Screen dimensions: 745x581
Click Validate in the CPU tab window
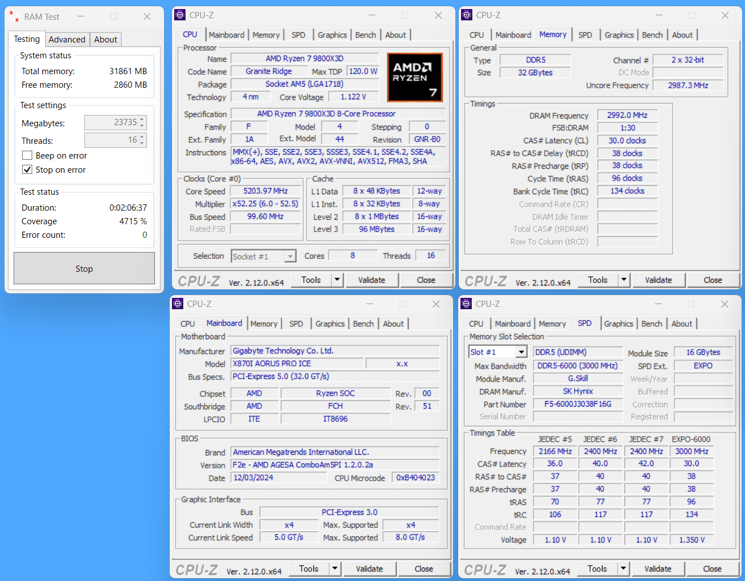point(372,280)
